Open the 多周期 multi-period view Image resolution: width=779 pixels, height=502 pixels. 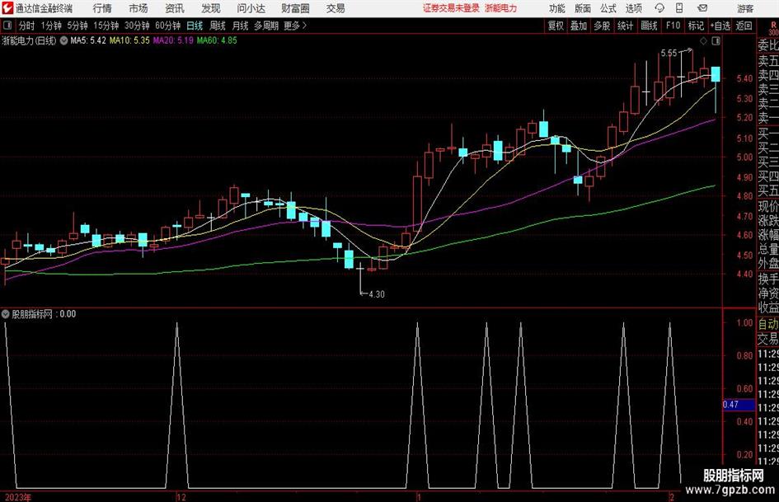(266, 26)
